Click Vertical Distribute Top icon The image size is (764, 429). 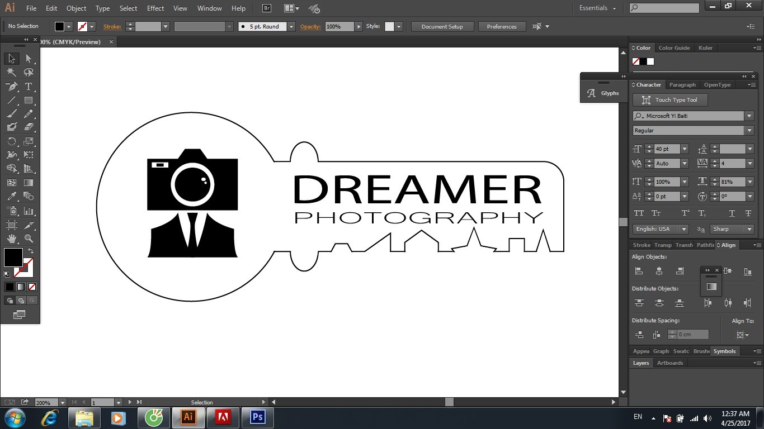[639, 303]
